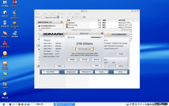Viewport: 169px width, 106px height.
Task: Open the 編輯 Edit menu in explorer
Action: coord(45,14)
